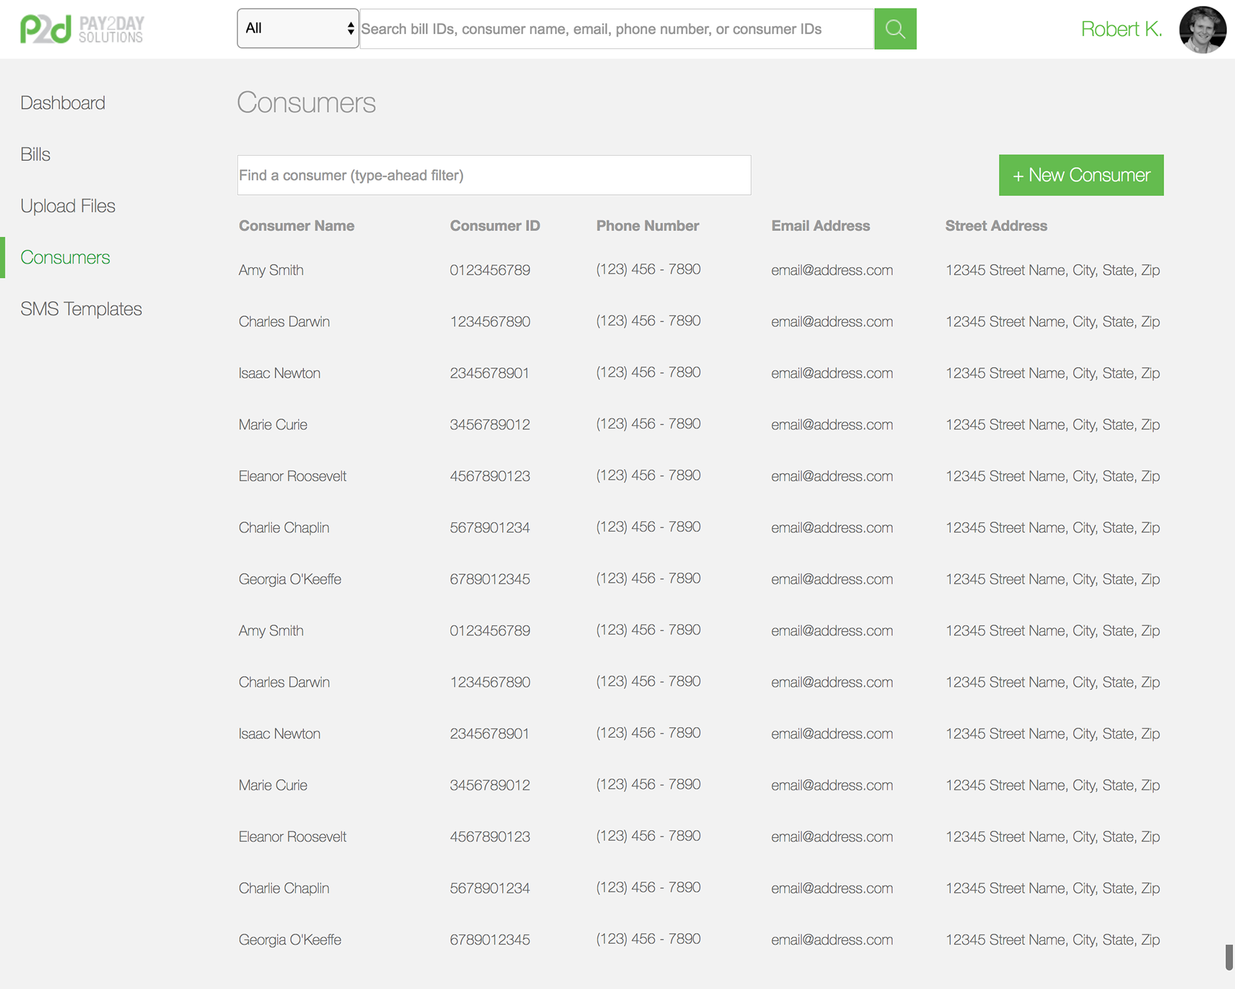Open Upload Files in the sidebar
This screenshot has width=1235, height=989.
coord(68,206)
